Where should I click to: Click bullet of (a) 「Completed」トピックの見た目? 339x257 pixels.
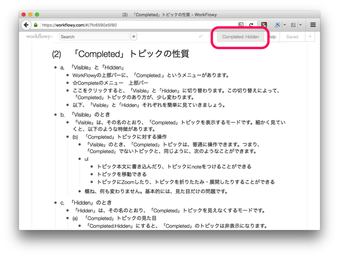[x=67, y=218]
